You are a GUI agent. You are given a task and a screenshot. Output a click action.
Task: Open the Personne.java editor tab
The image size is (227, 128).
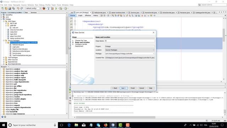[185, 13]
